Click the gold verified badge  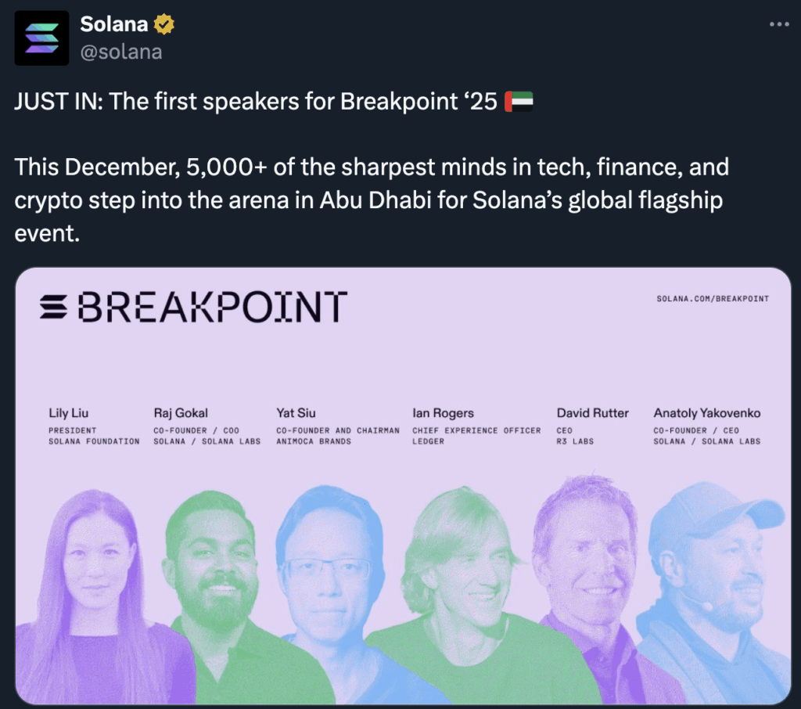click(x=163, y=25)
